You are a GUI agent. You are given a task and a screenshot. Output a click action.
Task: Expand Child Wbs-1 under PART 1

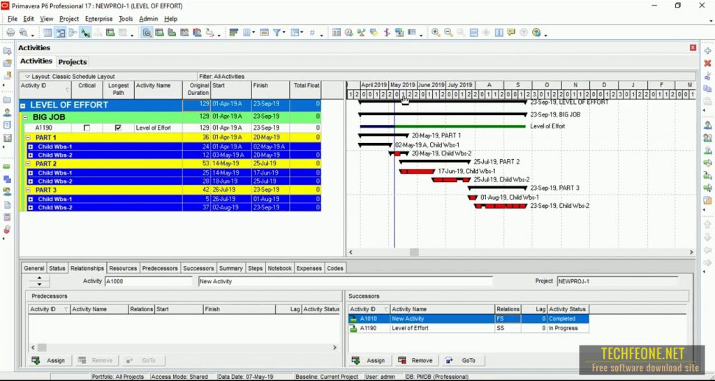coord(31,147)
